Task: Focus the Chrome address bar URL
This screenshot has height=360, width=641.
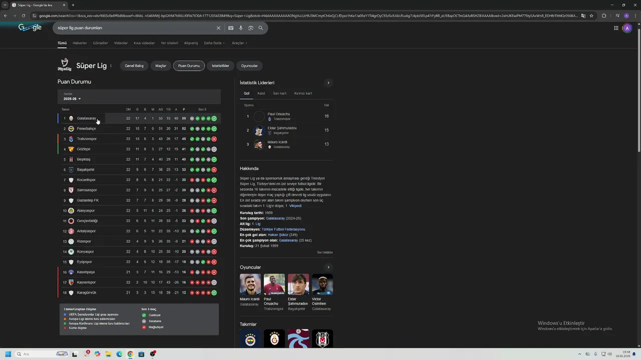Action: 308,15
